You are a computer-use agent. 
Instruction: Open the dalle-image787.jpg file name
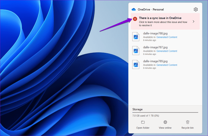point(155,47)
